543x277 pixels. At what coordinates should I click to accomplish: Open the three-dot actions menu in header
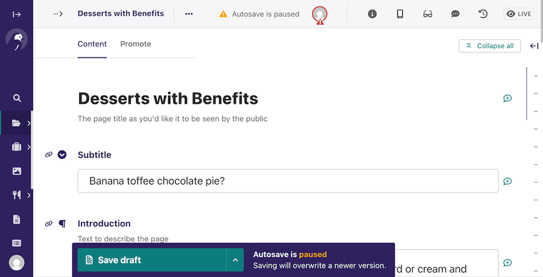(189, 14)
